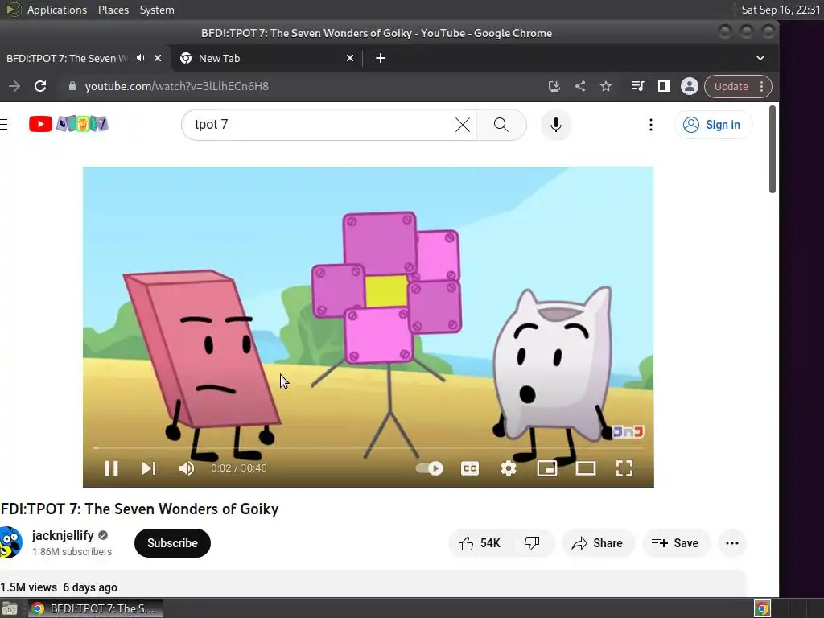Open the jacknjellify channel avatar

pos(10,542)
